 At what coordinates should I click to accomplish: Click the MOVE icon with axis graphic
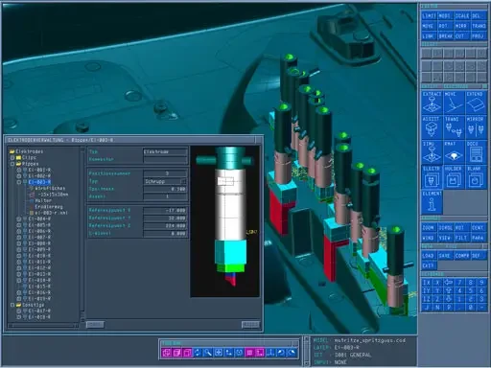(454, 103)
